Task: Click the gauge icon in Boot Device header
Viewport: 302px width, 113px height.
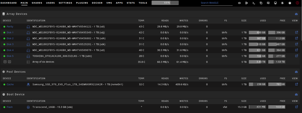Action: pos(296,95)
